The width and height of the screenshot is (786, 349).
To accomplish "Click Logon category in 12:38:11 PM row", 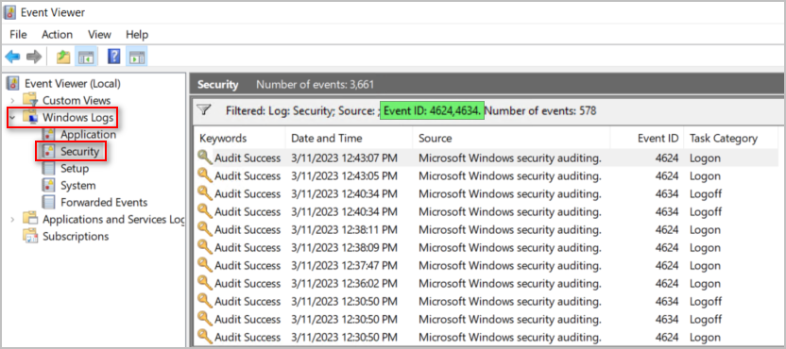I will (706, 229).
